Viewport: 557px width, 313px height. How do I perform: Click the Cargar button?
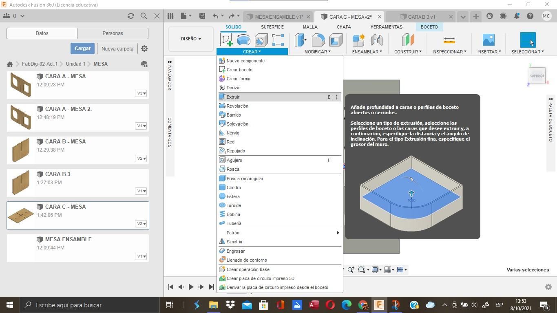pyautogui.click(x=82, y=48)
